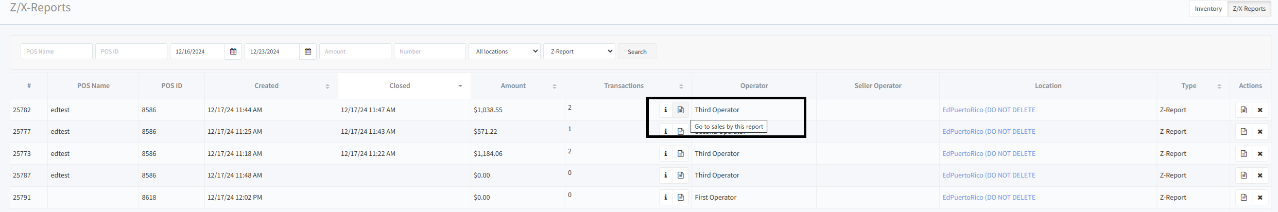Screen dimensions: 1278x212
Task: Select the amount $571.22 cell
Action: click(518, 131)
